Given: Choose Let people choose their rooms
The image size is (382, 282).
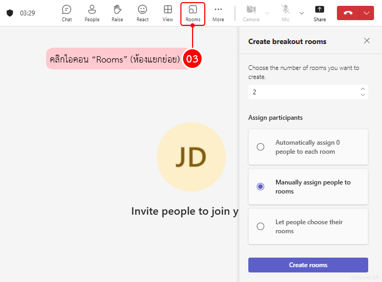Looking at the screenshot, I should click(x=261, y=226).
